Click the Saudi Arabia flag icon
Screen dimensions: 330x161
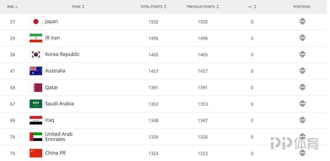click(36, 104)
